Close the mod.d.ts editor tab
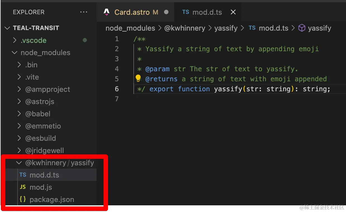The width and height of the screenshot is (346, 212). pos(233,12)
